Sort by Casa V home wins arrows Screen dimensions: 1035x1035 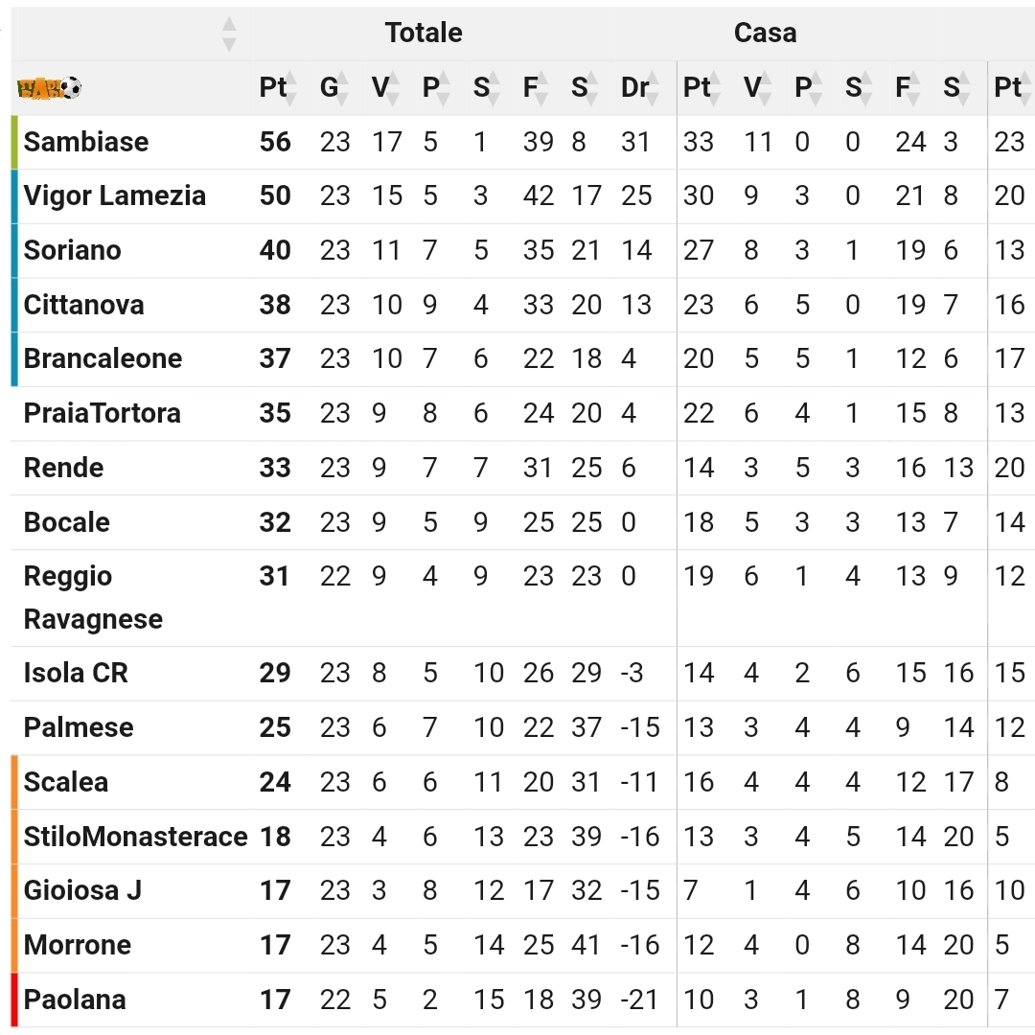tap(765, 88)
